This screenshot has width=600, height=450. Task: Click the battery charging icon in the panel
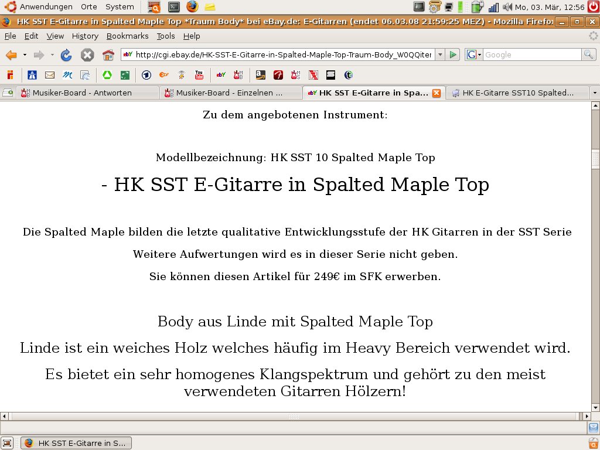(x=477, y=7)
